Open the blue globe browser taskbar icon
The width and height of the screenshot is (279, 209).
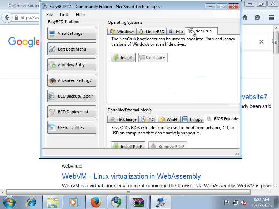pyautogui.click(x=116, y=202)
